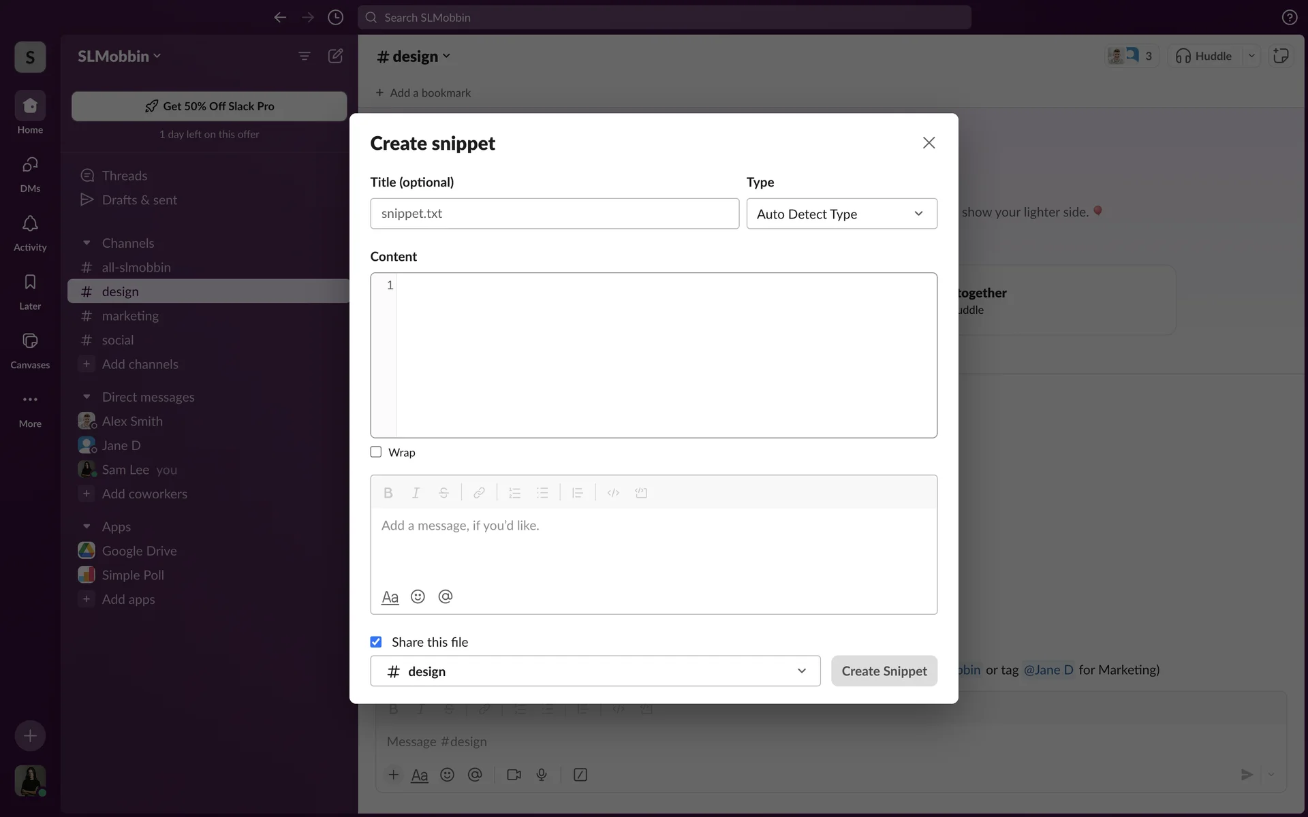Expand the SLMobbin workspace menu
The height and width of the screenshot is (817, 1308).
119,57
